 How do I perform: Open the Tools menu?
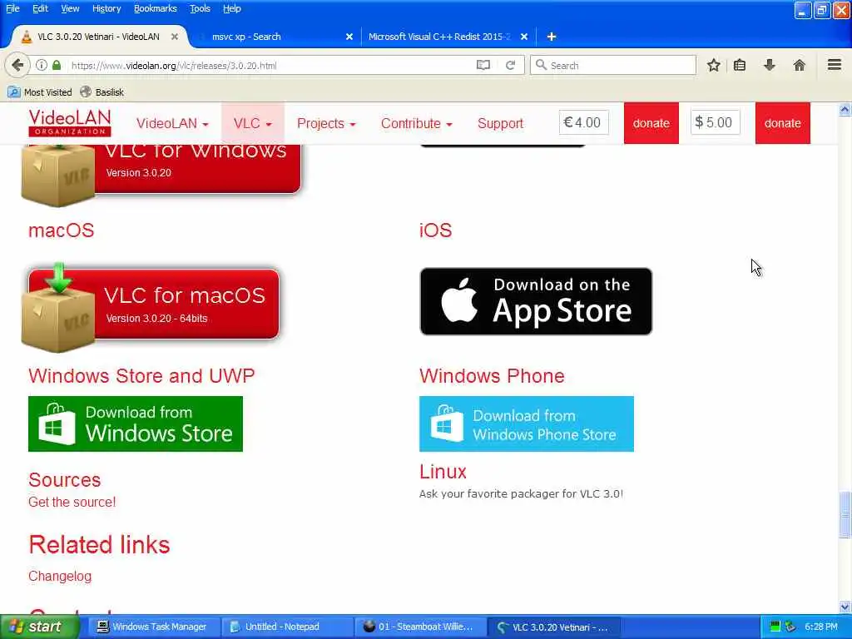coord(200,8)
